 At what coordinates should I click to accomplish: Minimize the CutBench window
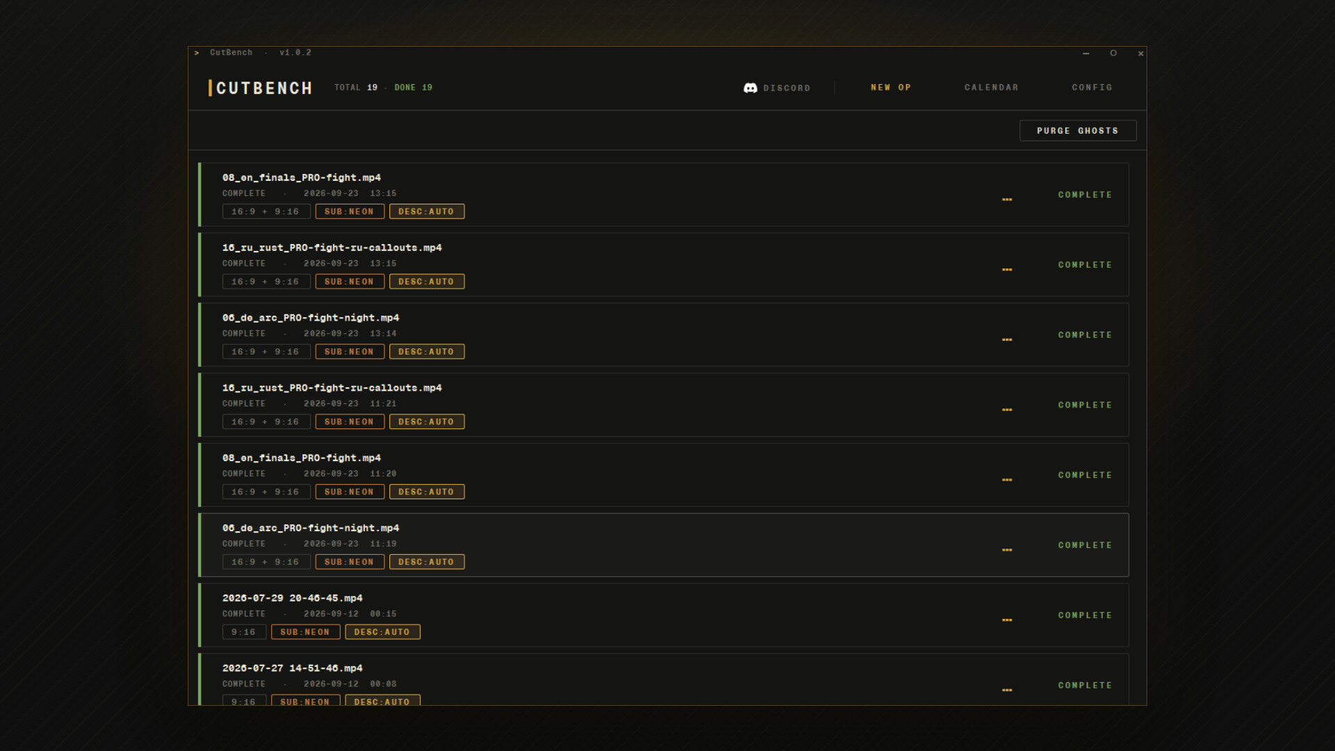click(1086, 54)
